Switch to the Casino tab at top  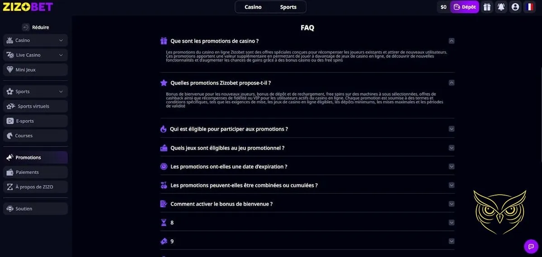253,7
